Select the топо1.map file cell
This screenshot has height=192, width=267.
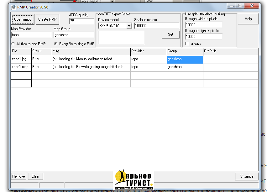[21, 67]
